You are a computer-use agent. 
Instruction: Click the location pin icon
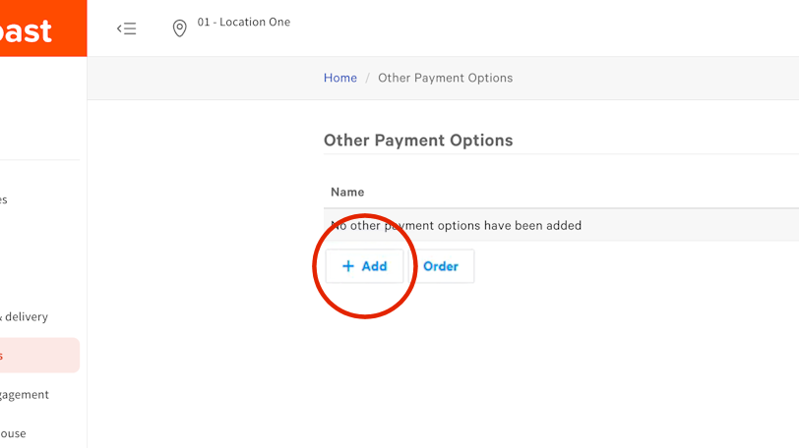coord(179,28)
